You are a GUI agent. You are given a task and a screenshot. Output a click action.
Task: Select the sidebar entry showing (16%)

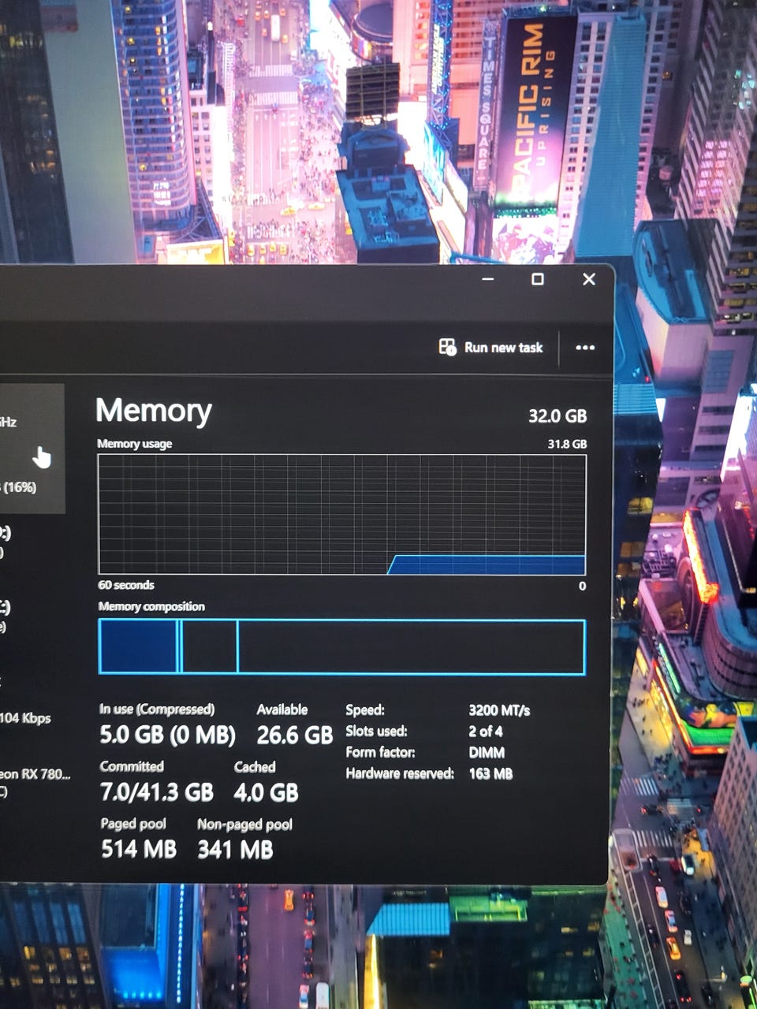(32, 448)
